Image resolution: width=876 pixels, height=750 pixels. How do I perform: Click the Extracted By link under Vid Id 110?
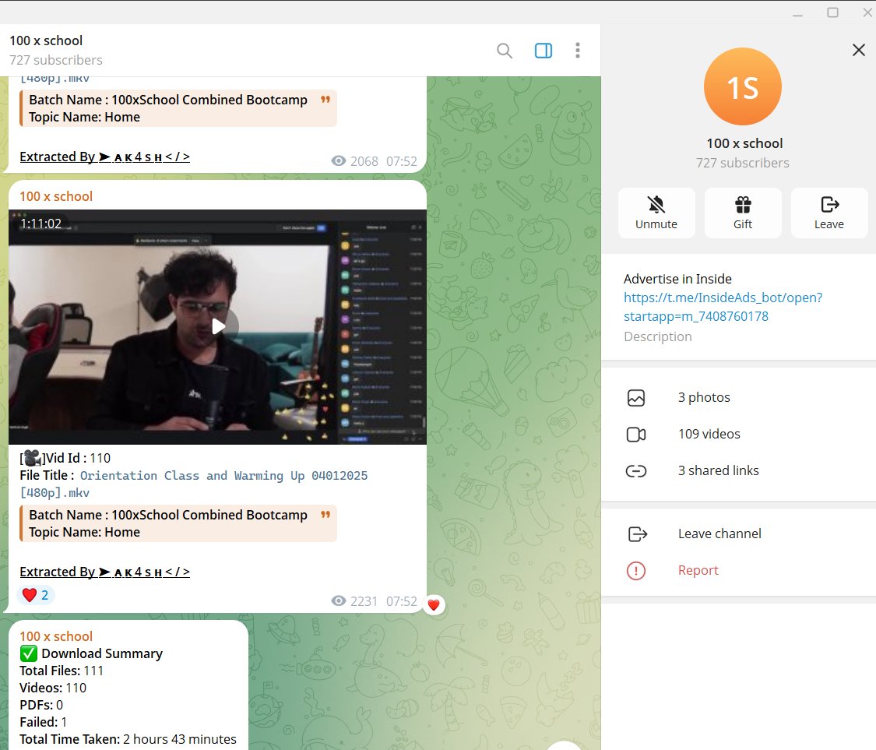(105, 572)
